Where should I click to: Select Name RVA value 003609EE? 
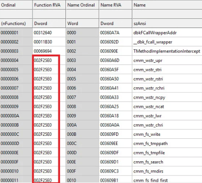pyautogui.click(x=116, y=143)
